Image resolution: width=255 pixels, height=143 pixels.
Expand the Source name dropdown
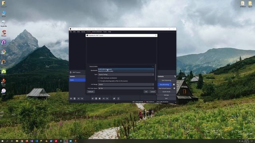pyautogui.click(x=126, y=66)
